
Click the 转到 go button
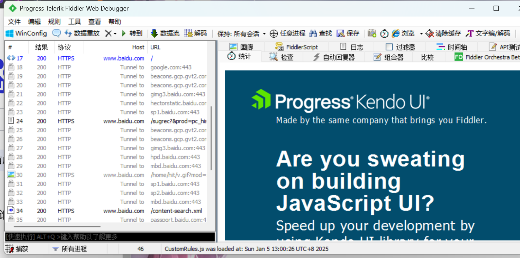(x=132, y=33)
